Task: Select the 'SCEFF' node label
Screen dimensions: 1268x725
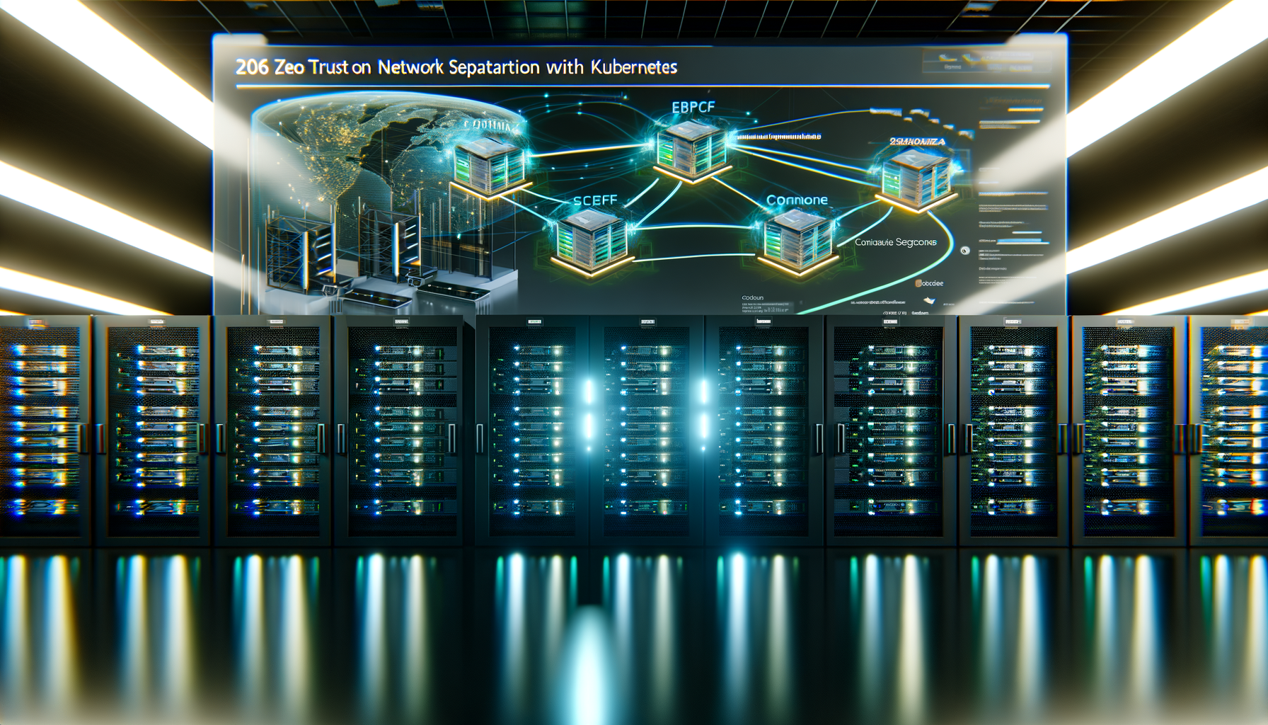Action: pyautogui.click(x=595, y=200)
